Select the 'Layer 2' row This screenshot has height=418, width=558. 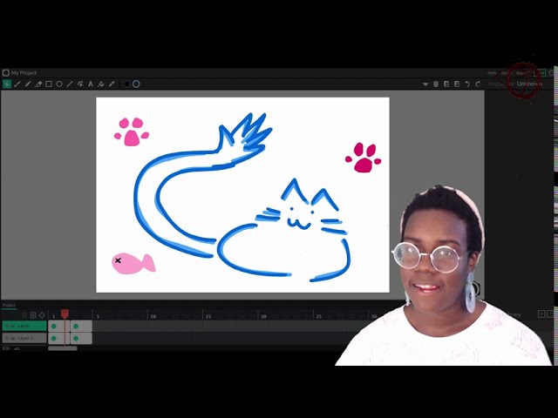coord(24,338)
